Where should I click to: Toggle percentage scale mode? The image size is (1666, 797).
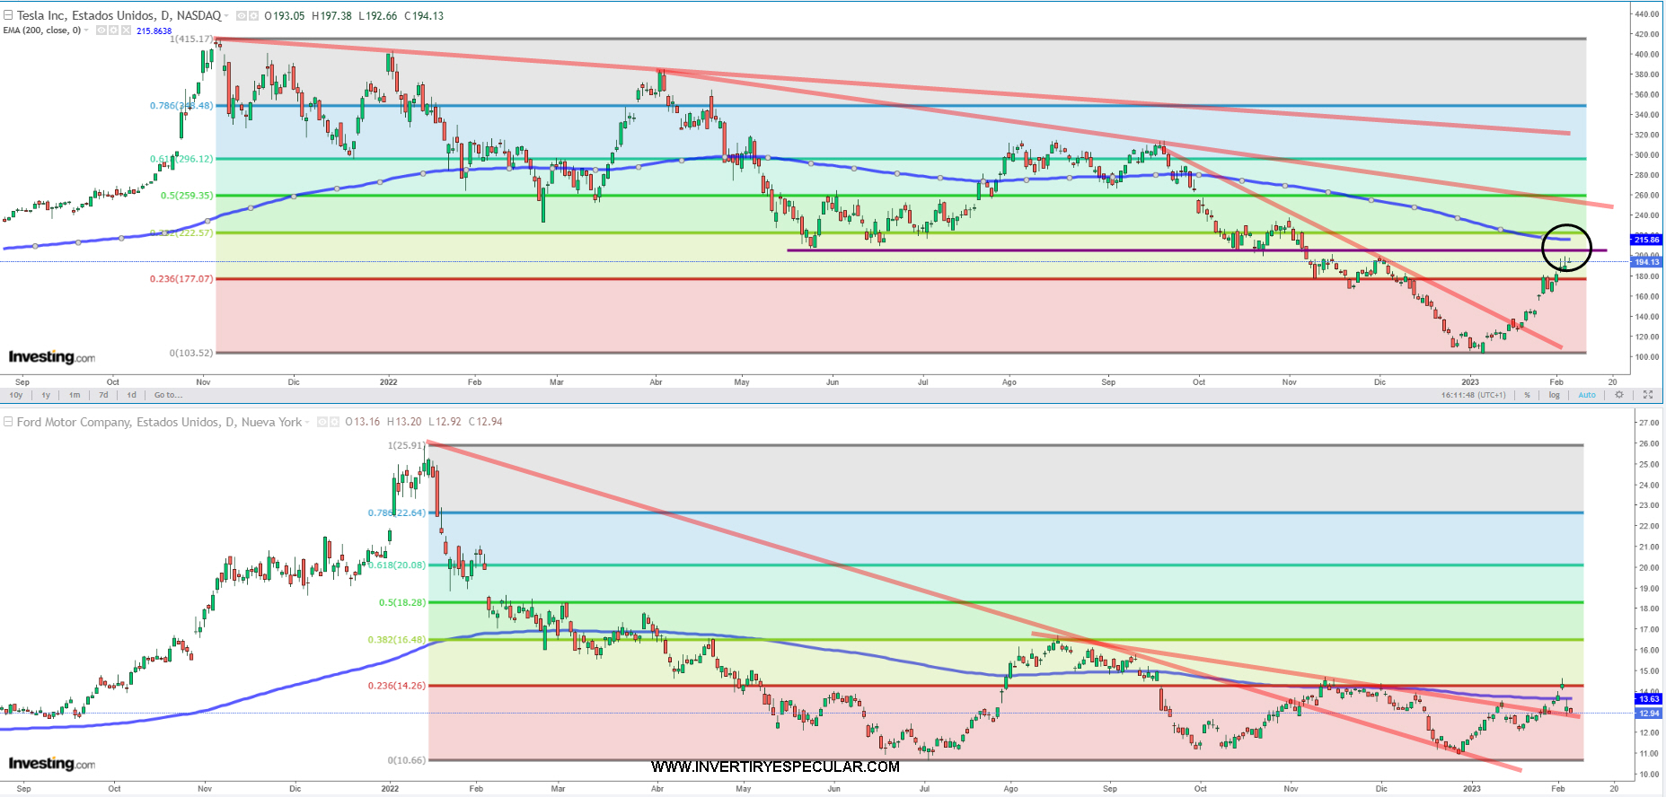[1527, 395]
